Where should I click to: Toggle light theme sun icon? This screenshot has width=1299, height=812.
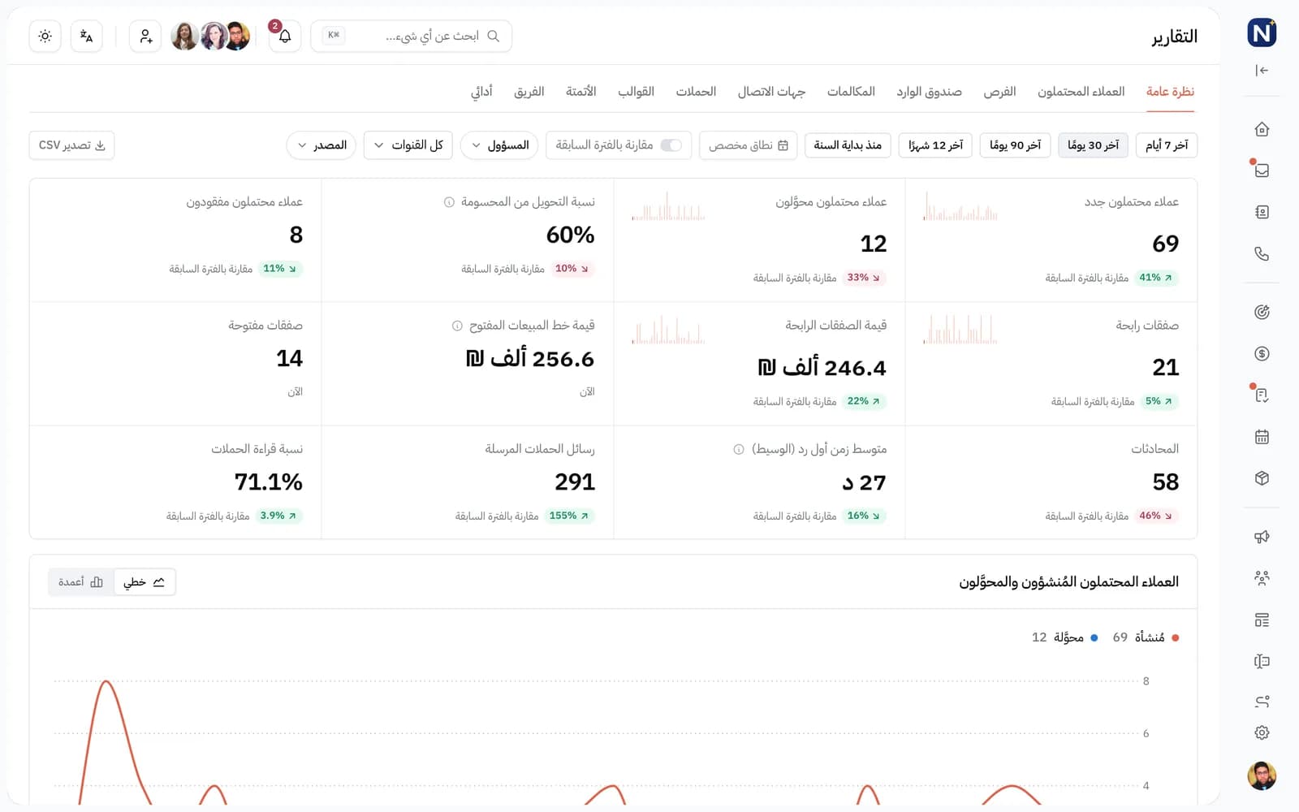(45, 37)
